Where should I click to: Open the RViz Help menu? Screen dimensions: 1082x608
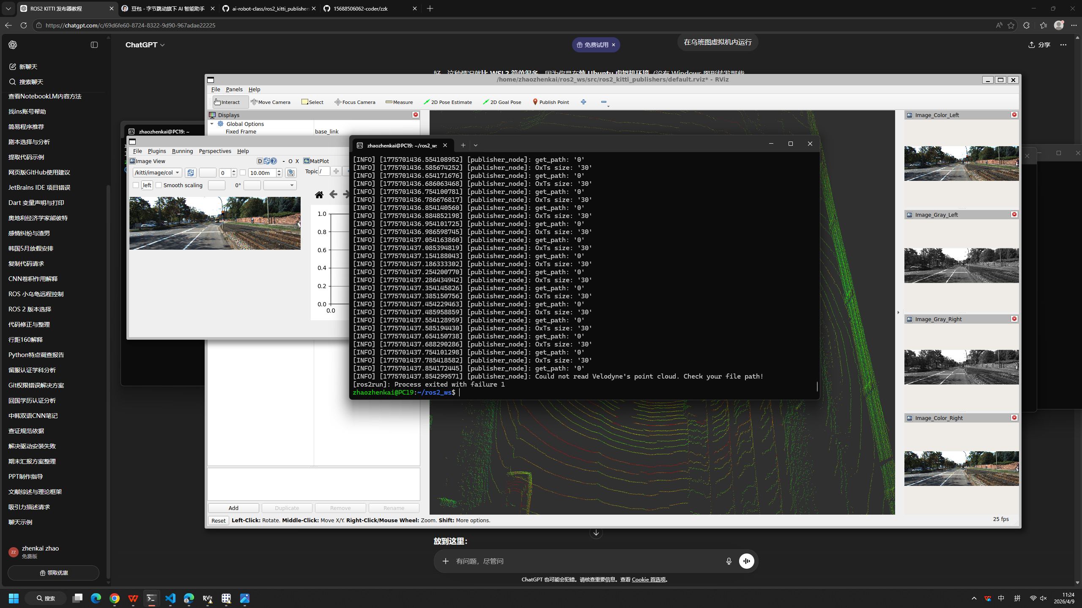point(254,89)
